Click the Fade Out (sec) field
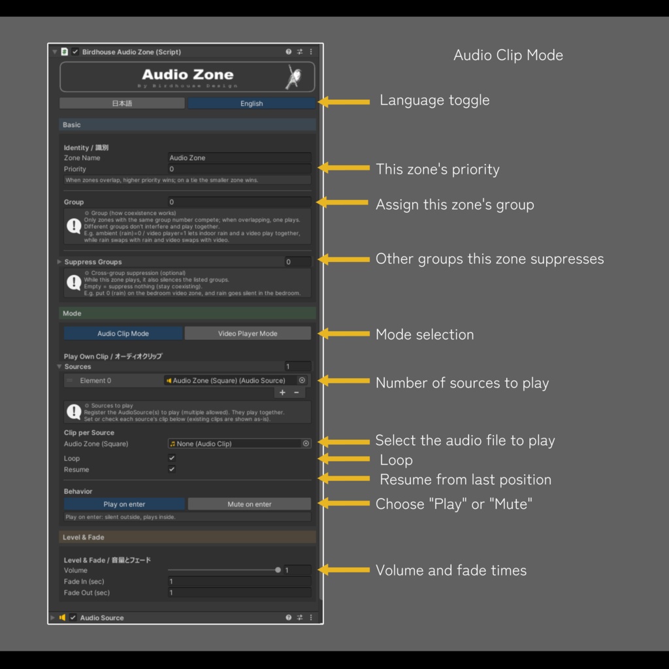 [239, 593]
